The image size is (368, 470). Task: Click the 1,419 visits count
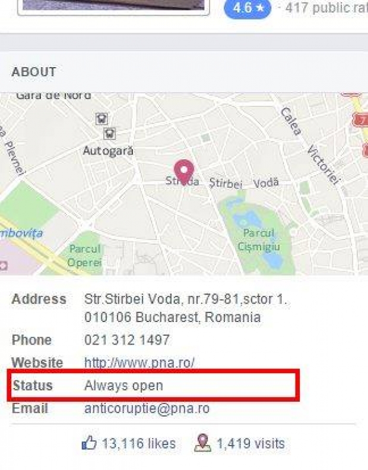(250, 443)
